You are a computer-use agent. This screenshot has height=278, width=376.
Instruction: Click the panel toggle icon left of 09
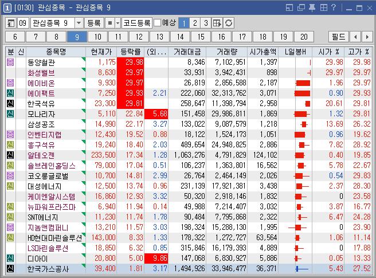click(10, 24)
